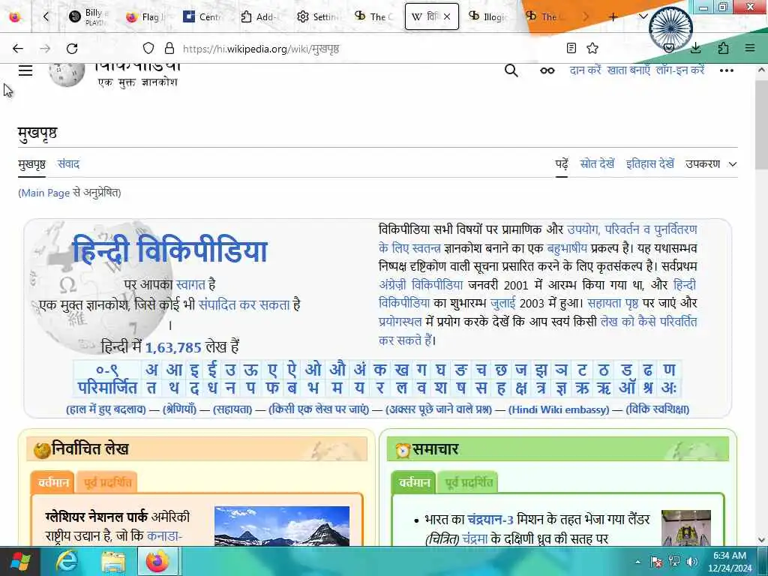
Task: Close the active Wikipedia tab
Action: (447, 16)
